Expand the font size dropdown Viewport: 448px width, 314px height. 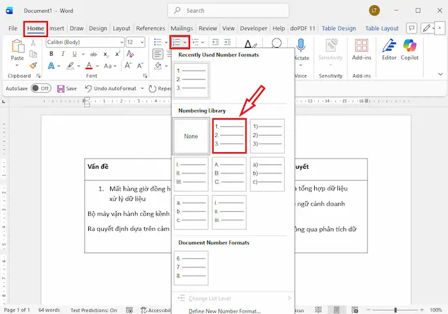(141, 42)
